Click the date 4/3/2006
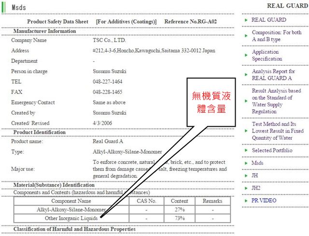Screen dimensions: 309x236 [x=102, y=123]
